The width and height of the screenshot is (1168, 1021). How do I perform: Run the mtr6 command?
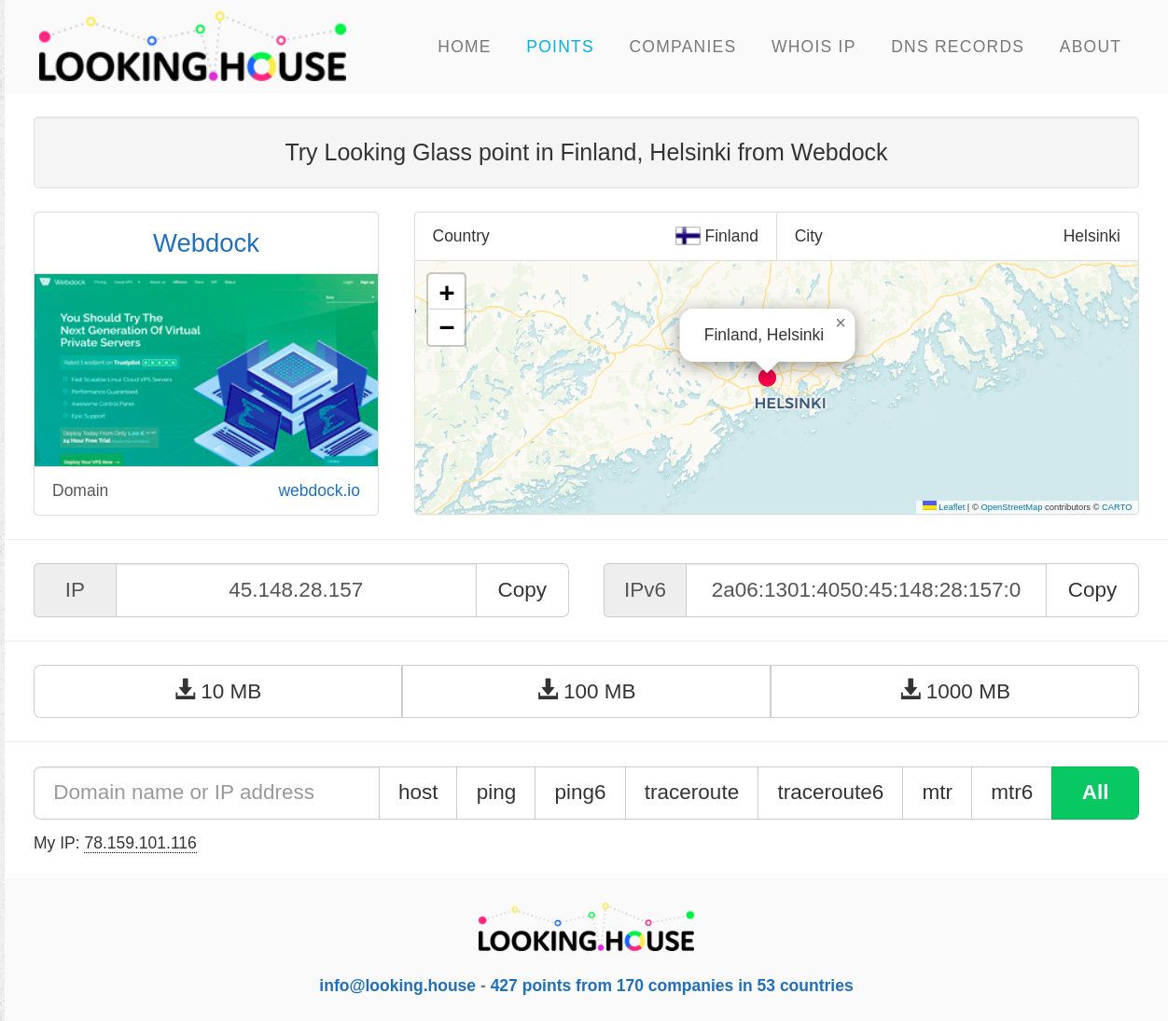coord(1011,793)
